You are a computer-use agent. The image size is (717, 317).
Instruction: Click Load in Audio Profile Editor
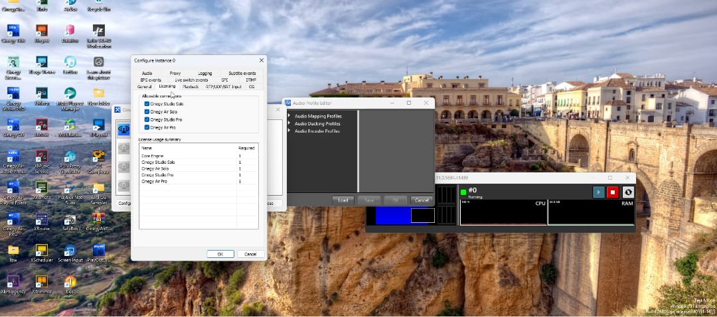point(343,200)
